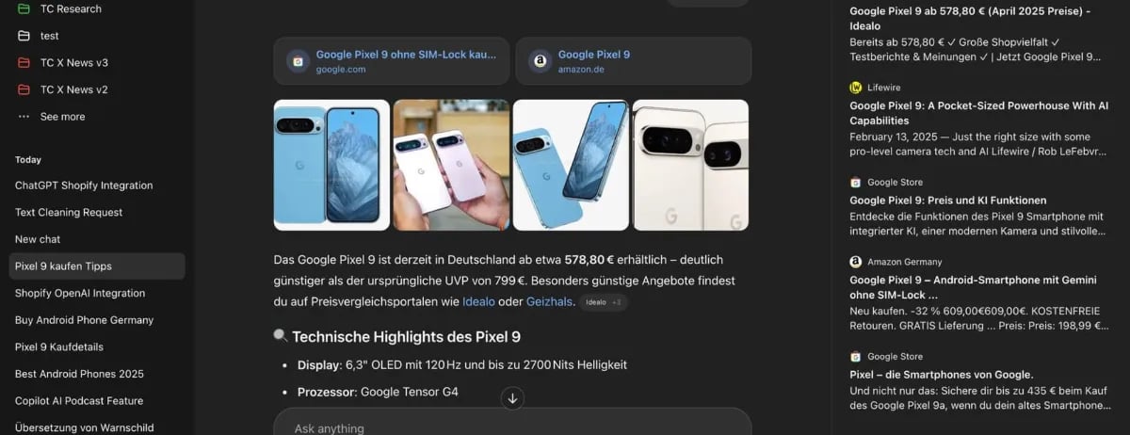The image size is (1130, 435).
Task: Open Best Android Phones 2025 chat
Action: (x=97, y=374)
